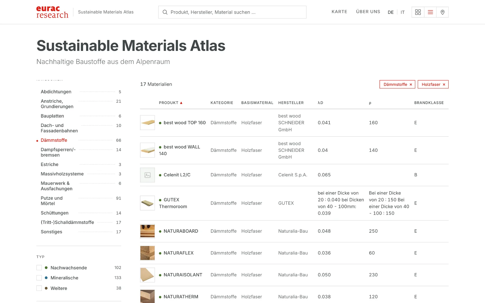Switch to grid view icon

tap(418, 12)
